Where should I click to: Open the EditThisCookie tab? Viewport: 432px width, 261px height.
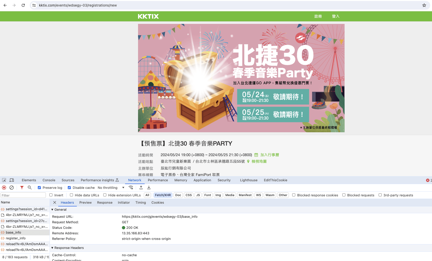[276, 180]
